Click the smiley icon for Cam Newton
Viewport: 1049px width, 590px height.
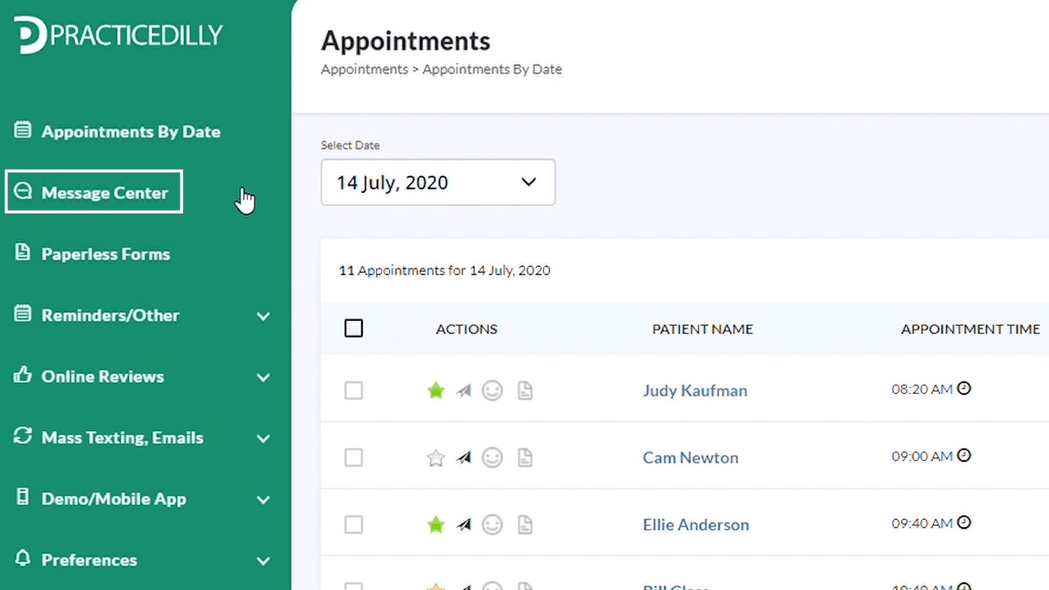[492, 458]
